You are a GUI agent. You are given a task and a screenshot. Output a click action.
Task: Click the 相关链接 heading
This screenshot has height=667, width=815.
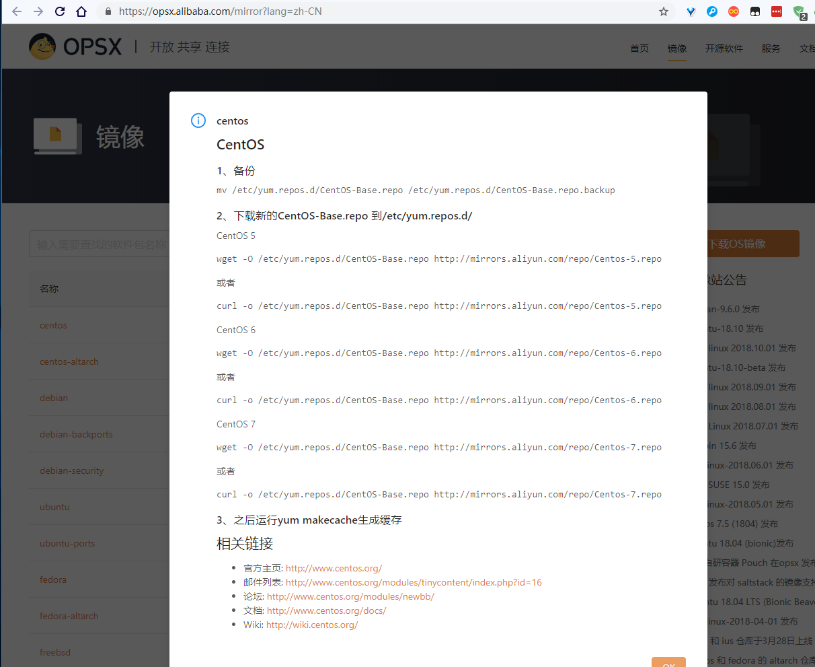pos(245,544)
